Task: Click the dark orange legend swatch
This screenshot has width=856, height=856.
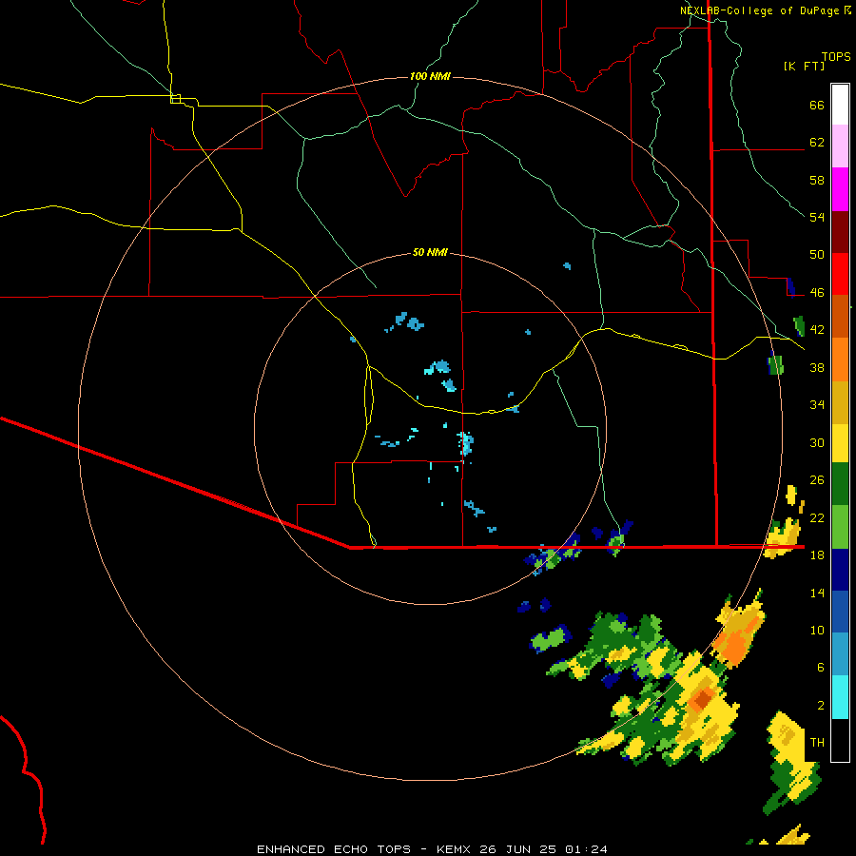Action: pyautogui.click(x=840, y=316)
